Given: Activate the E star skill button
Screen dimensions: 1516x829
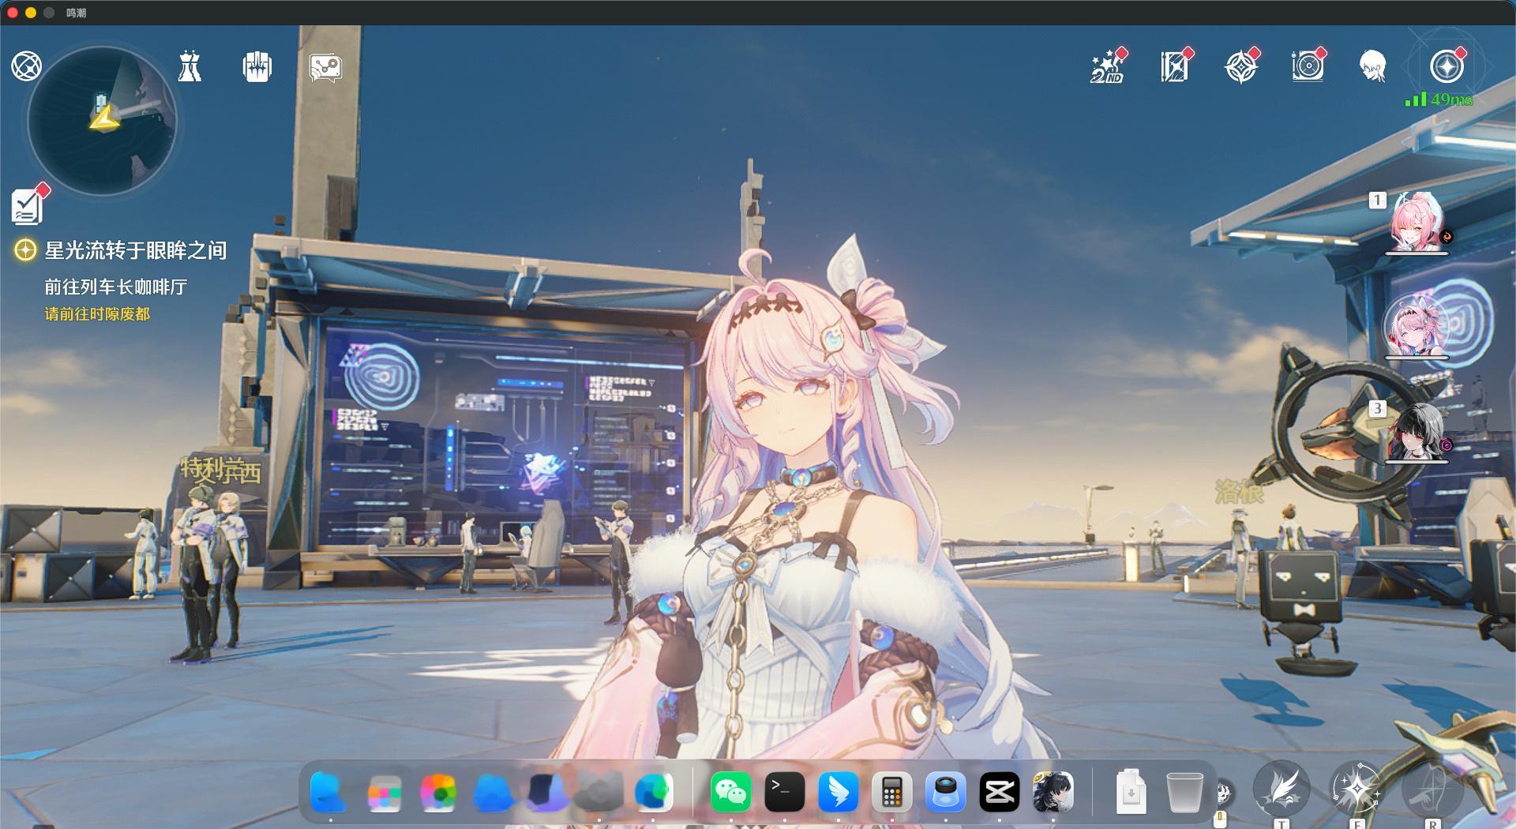Looking at the screenshot, I should pyautogui.click(x=1357, y=790).
